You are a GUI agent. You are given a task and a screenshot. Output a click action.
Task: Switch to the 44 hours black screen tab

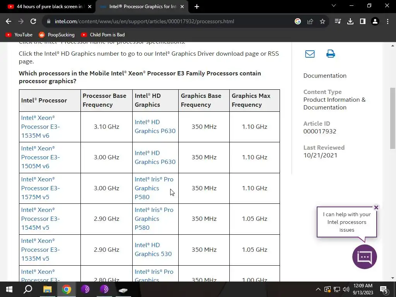(50, 7)
